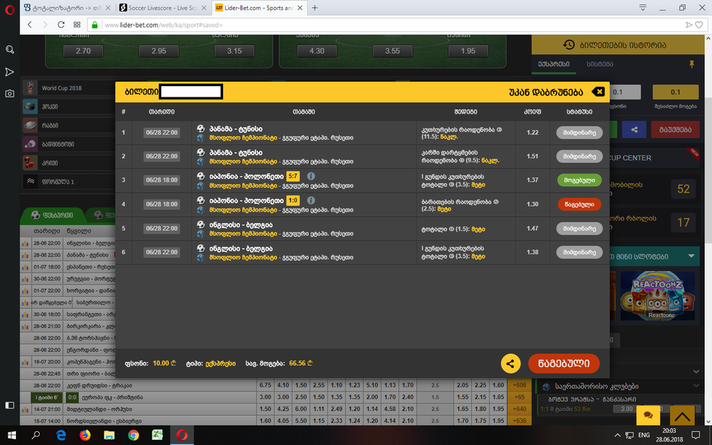Select the ჰოკეი sport in the list
The width and height of the screenshot is (712, 445).
[x=68, y=106]
